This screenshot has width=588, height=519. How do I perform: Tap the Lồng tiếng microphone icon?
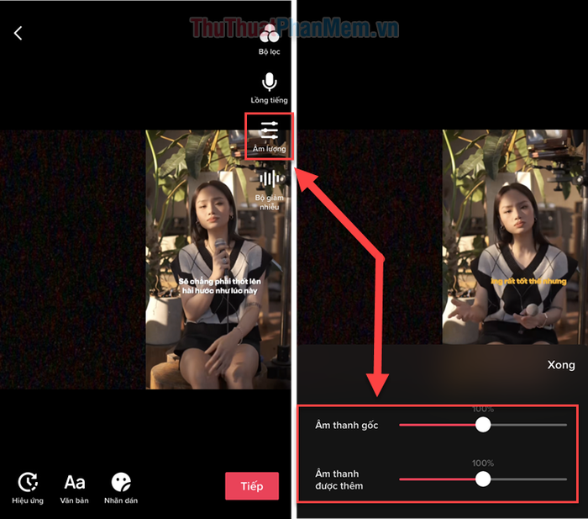(x=270, y=82)
